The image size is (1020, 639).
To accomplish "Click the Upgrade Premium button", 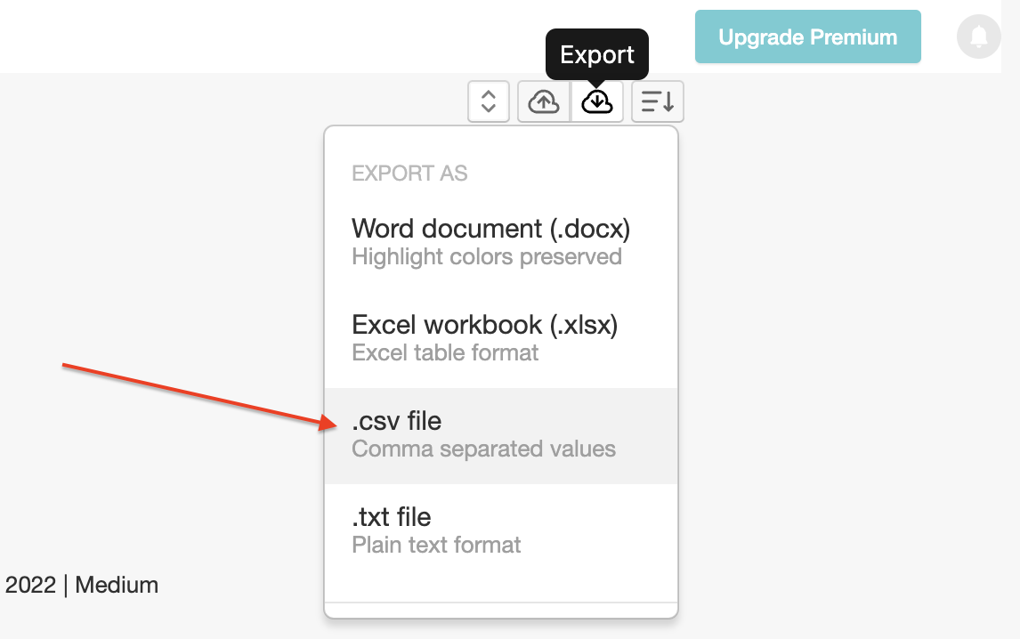I will click(807, 36).
